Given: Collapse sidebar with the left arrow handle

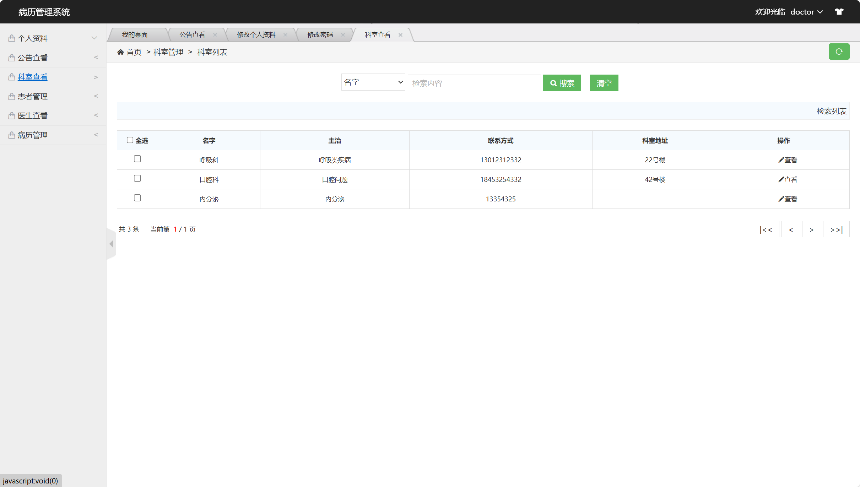Looking at the screenshot, I should 111,244.
